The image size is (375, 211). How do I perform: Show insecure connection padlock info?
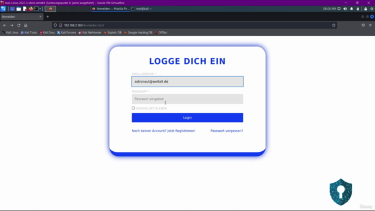[60, 25]
